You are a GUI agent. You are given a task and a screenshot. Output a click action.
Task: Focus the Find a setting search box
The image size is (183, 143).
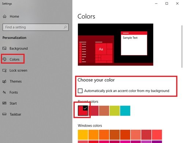[x=36, y=27]
